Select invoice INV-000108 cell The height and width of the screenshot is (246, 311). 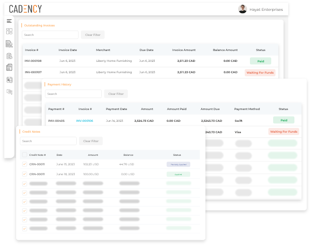pos(33,61)
